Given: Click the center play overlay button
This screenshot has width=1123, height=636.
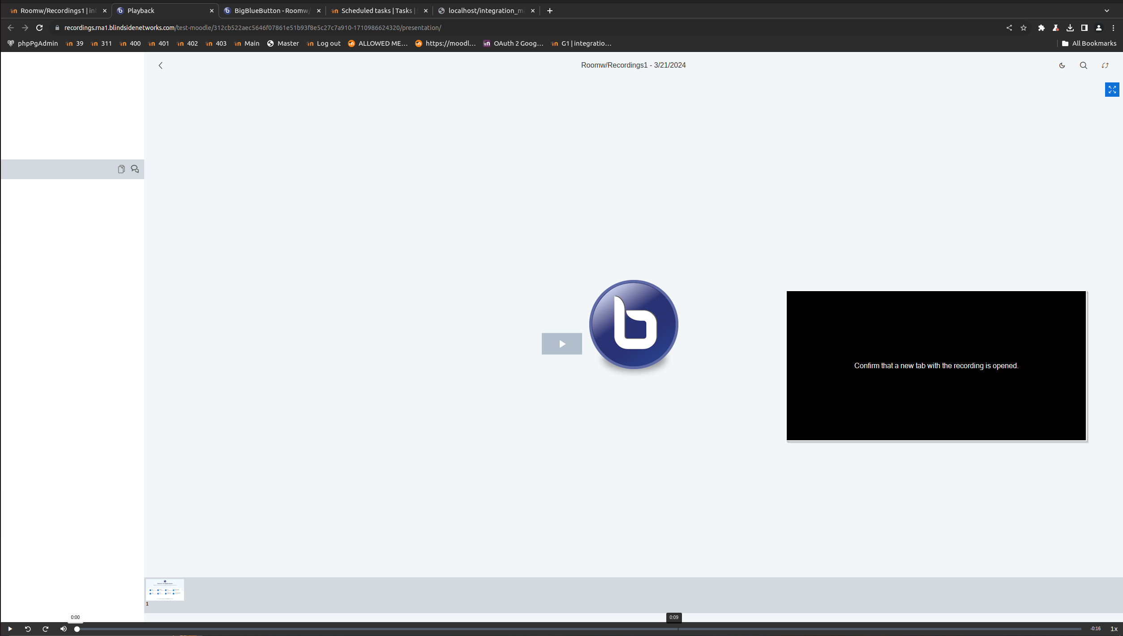Looking at the screenshot, I should [562, 344].
